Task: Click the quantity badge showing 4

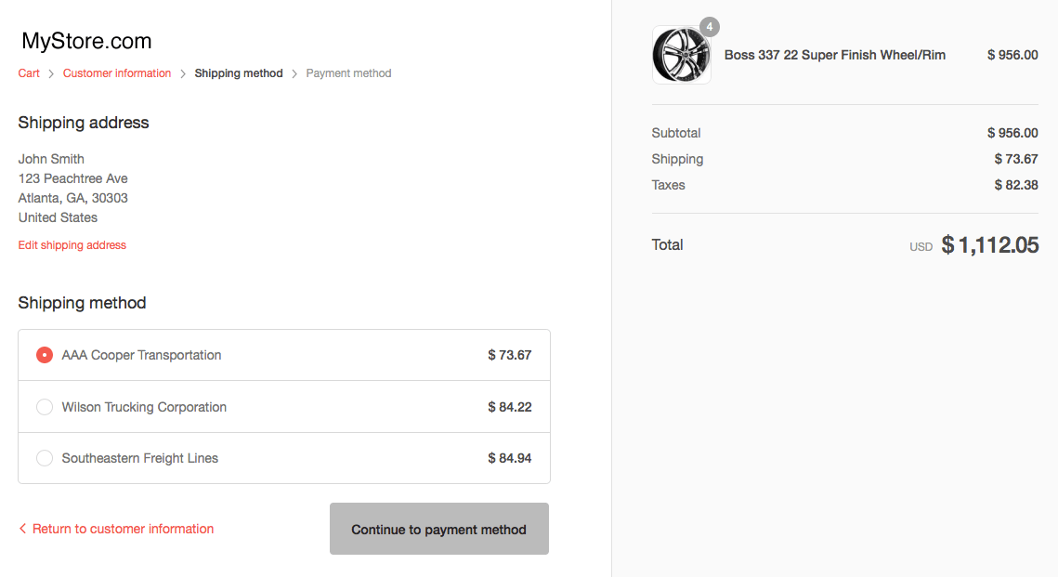Action: coord(710,27)
